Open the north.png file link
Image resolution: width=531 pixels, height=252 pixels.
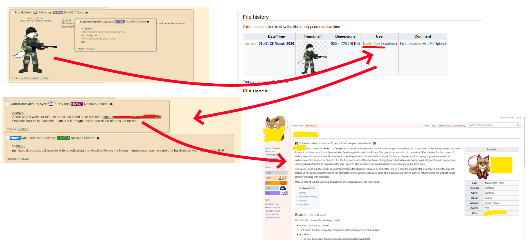click(31, 18)
